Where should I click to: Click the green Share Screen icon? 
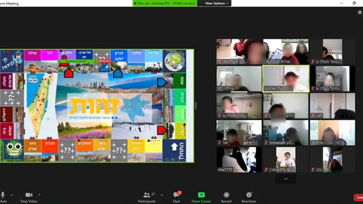[x=201, y=195]
